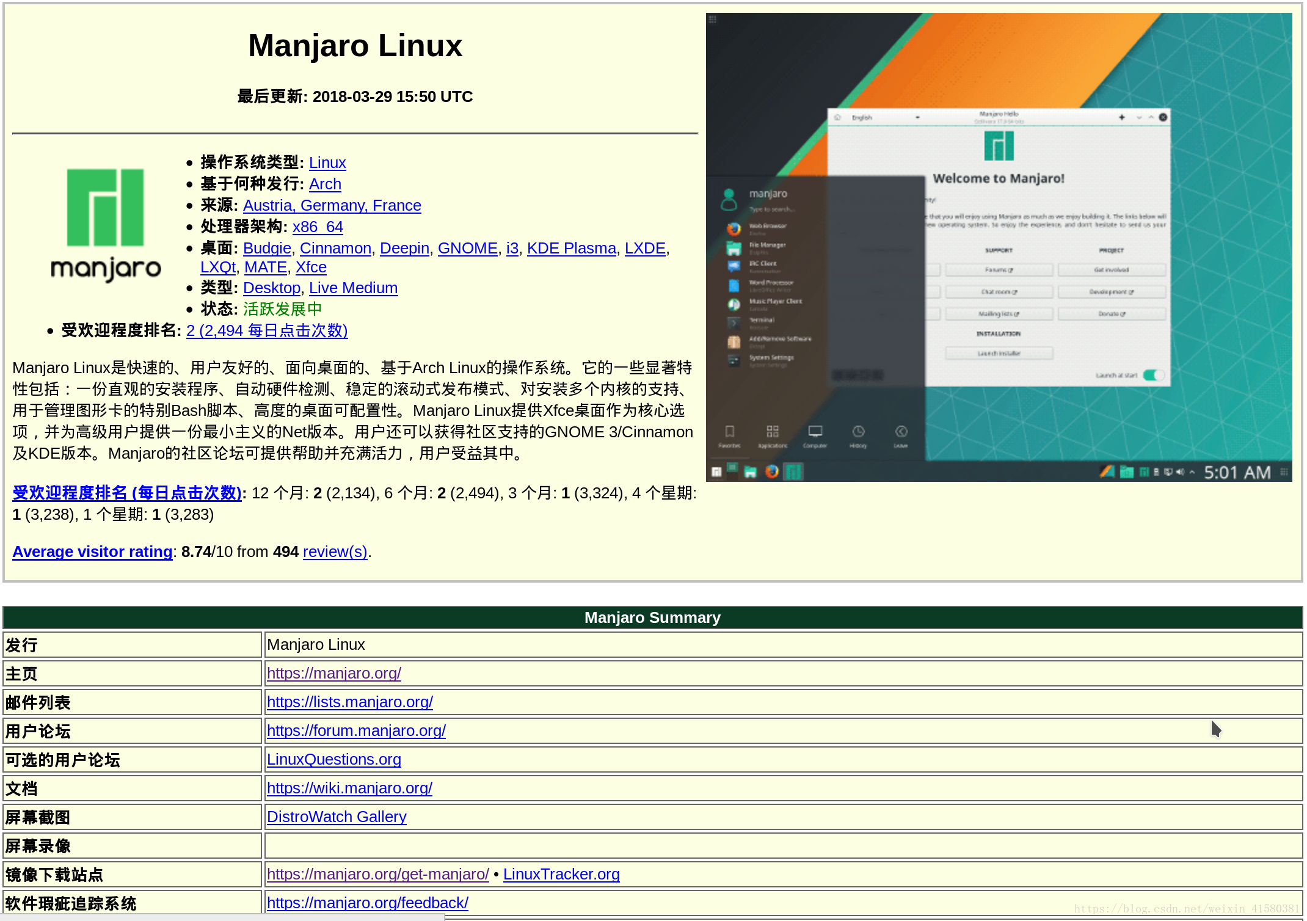This screenshot has height=921, width=1307.
Task: Click the Manjaro desktop screenshot thumbnail's clock
Action: 1237,472
